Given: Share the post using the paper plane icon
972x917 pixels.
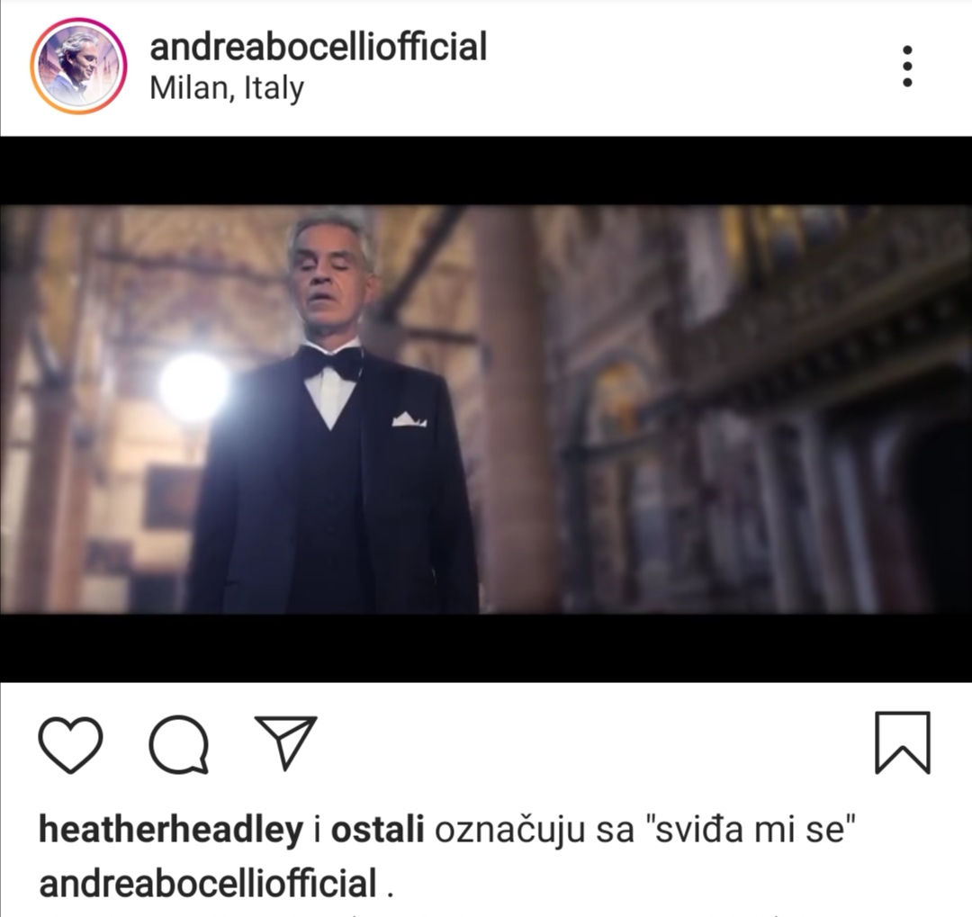Looking at the screenshot, I should (286, 742).
